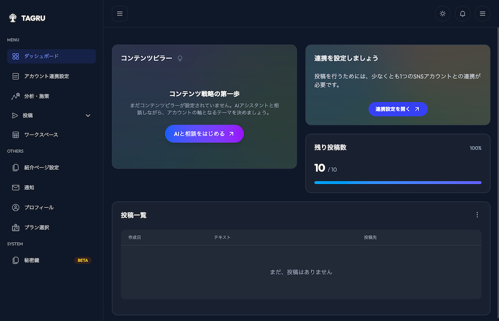Click the AIと相談をはじめる button

[204, 134]
